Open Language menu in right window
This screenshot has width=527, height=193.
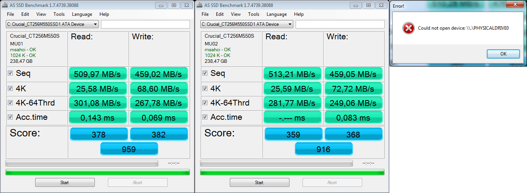[277, 14]
